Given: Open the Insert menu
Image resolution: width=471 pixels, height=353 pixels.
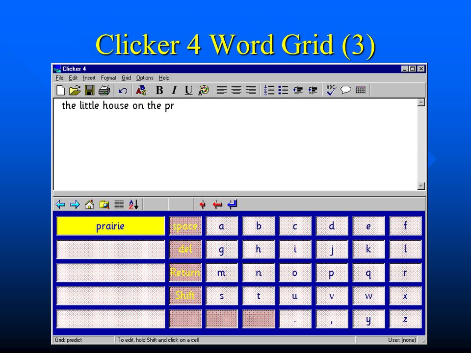Looking at the screenshot, I should [x=89, y=78].
